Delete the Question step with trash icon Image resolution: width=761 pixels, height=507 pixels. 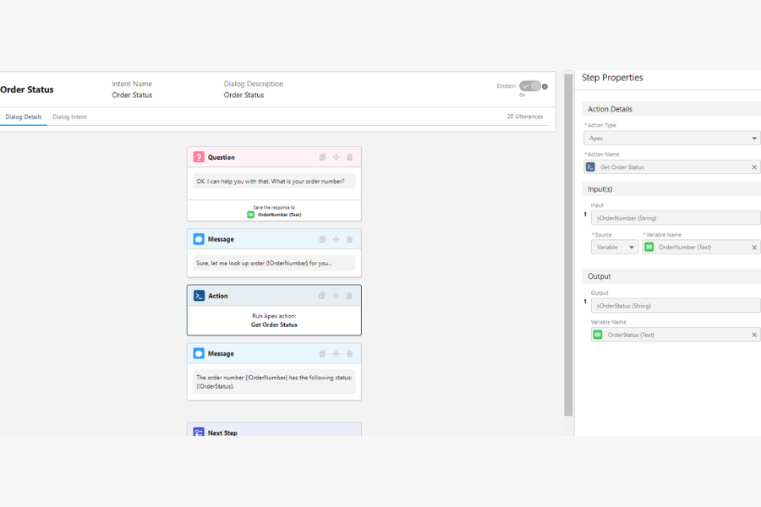coord(349,157)
